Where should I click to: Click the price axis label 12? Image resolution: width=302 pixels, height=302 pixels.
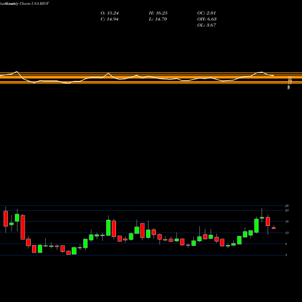coord(287,233)
